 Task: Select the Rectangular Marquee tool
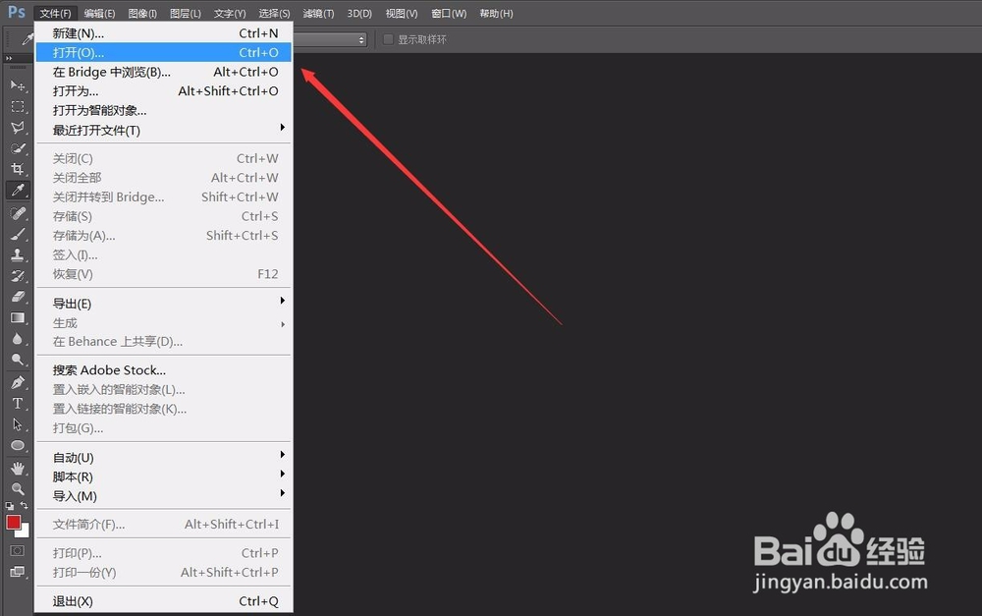(x=18, y=106)
